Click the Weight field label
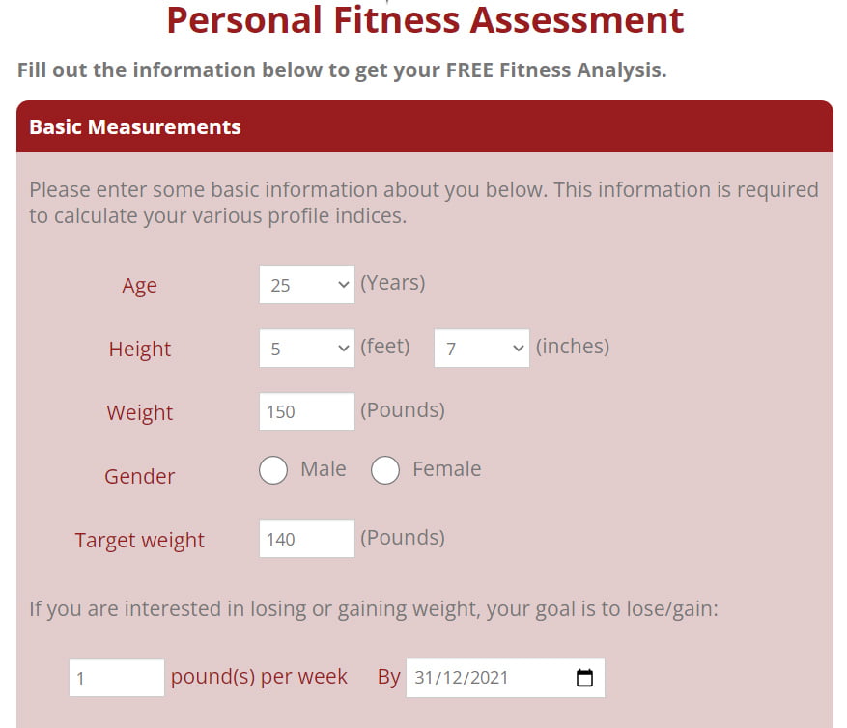The width and height of the screenshot is (847, 728). point(139,412)
